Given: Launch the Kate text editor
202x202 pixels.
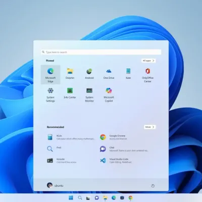Looking at the screenshot, I should pos(128,73).
